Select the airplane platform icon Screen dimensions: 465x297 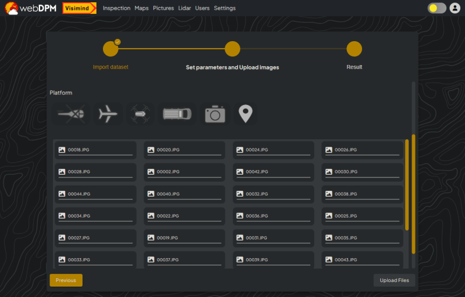point(108,114)
